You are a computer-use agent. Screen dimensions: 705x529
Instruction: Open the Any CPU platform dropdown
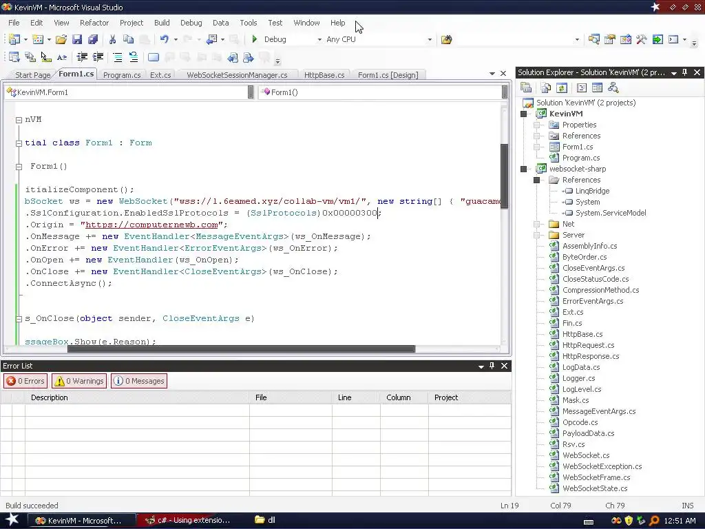[430, 39]
